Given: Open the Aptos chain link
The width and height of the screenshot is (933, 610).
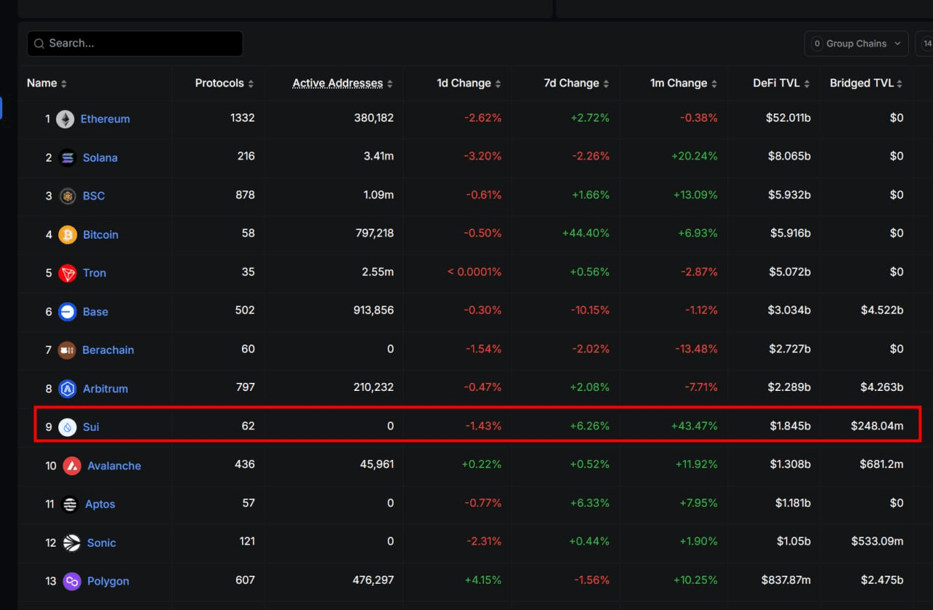Looking at the screenshot, I should 101,504.
